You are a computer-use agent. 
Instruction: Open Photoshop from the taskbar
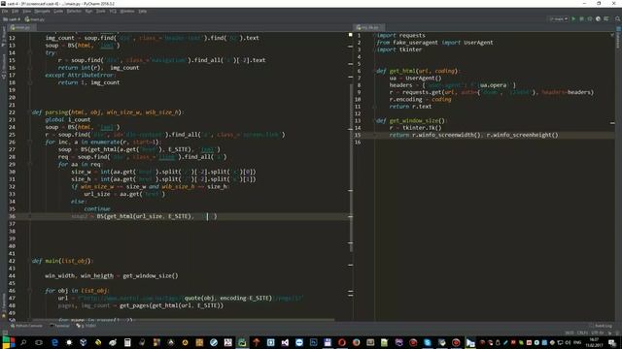pos(313,342)
